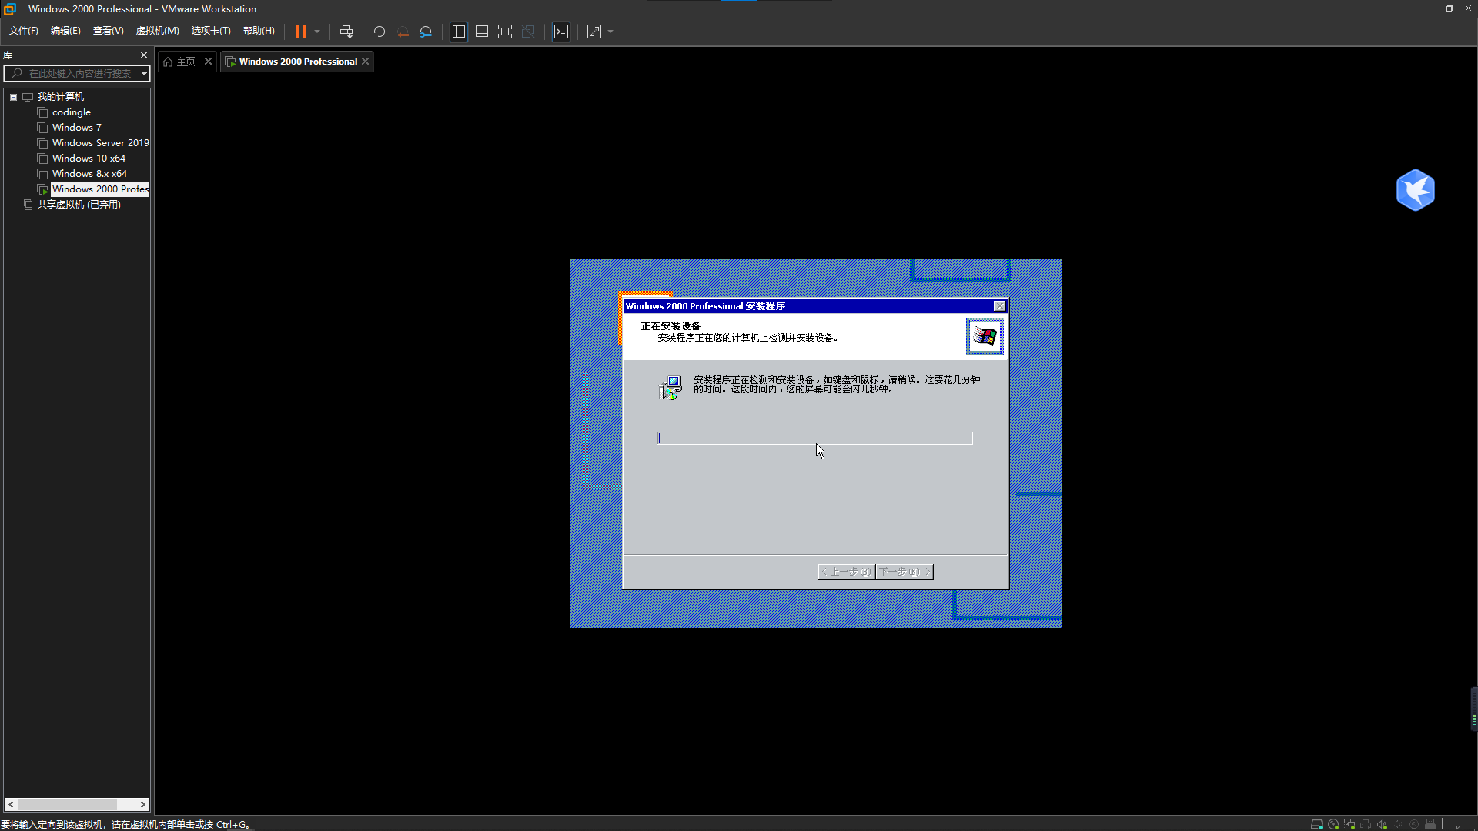The image size is (1478, 831).
Task: Open the 虚拟机(M) menu
Action: (157, 31)
